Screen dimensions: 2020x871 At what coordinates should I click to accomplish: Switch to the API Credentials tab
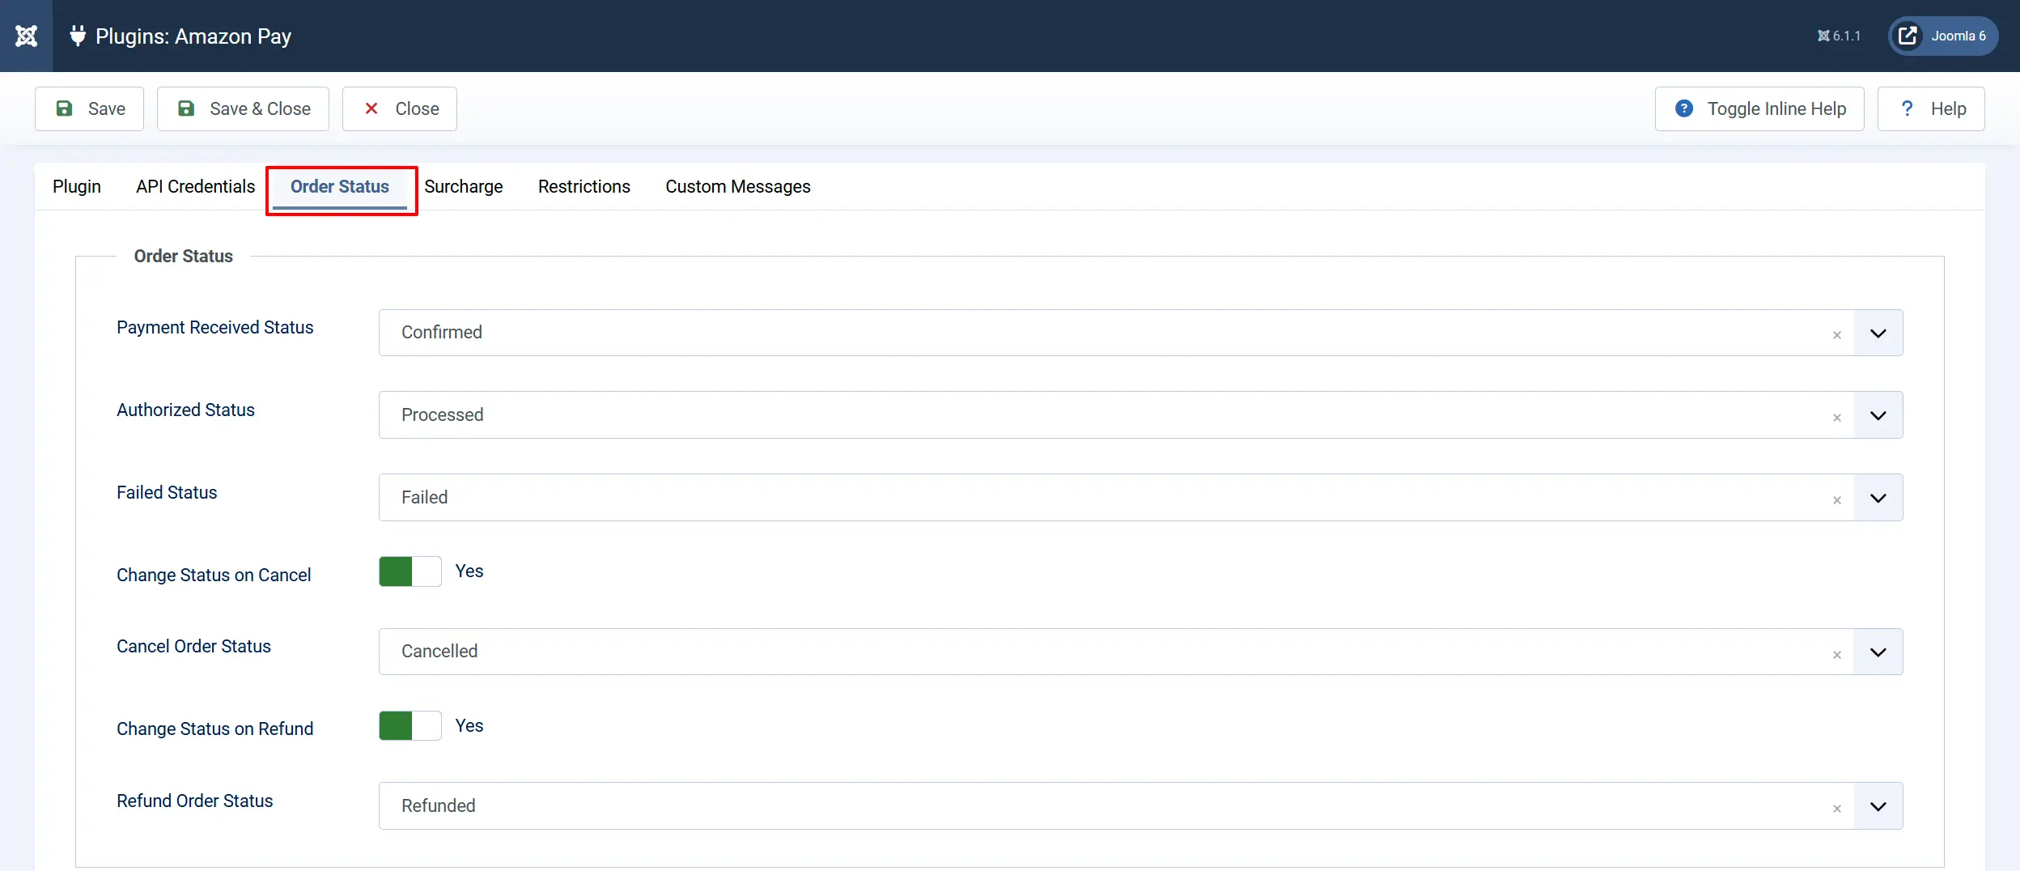pyautogui.click(x=195, y=186)
